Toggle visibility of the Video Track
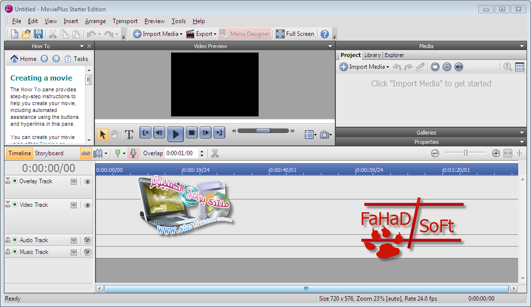Viewport: 531px width, 307px height. point(88,205)
